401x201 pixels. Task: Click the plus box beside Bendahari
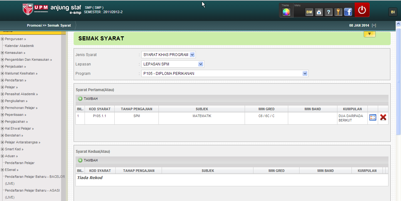coord(3,136)
